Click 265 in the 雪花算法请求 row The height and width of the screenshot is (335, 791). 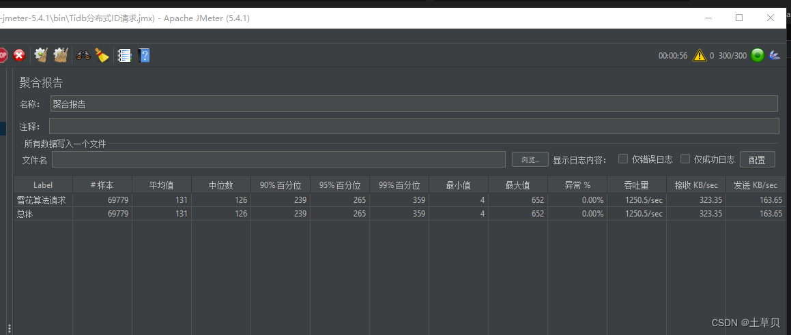pos(359,200)
